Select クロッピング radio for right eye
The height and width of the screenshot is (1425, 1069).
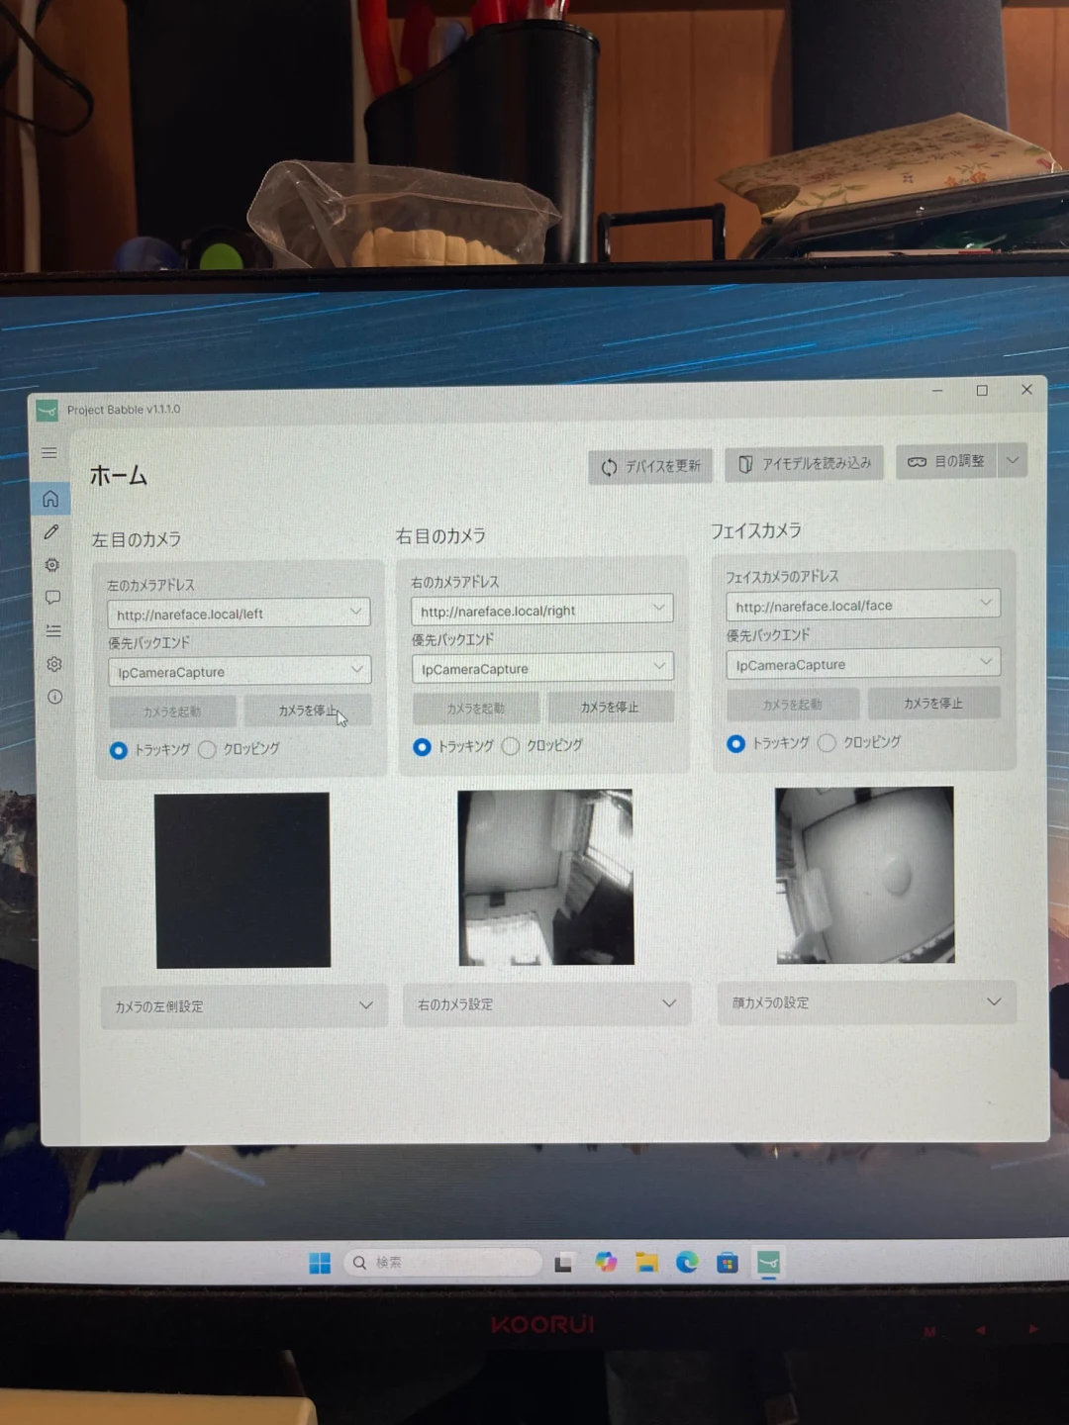coord(511,745)
